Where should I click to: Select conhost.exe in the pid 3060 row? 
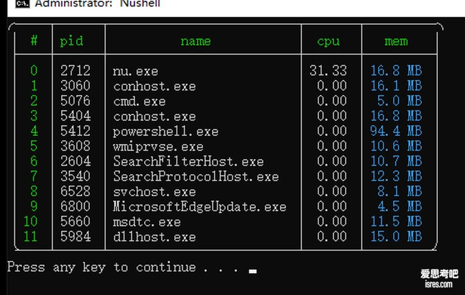155,86
